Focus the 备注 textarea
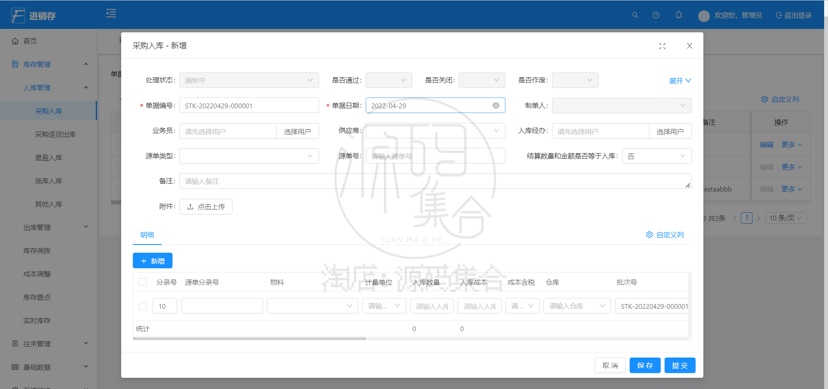This screenshot has width=828, height=389. click(436, 181)
